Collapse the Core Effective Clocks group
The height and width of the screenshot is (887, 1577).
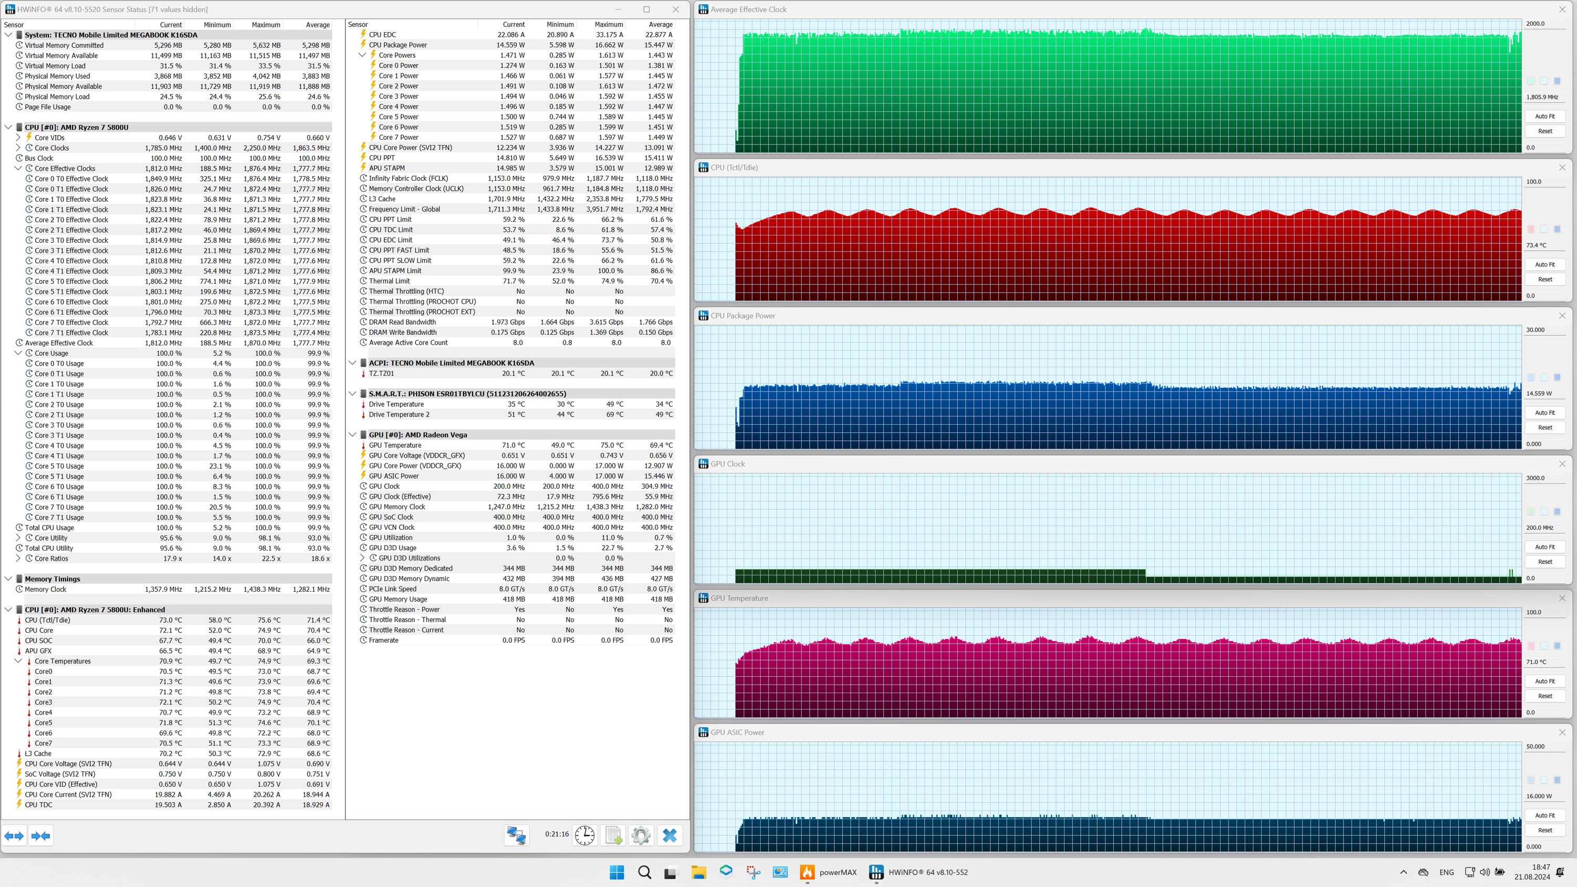click(x=18, y=168)
